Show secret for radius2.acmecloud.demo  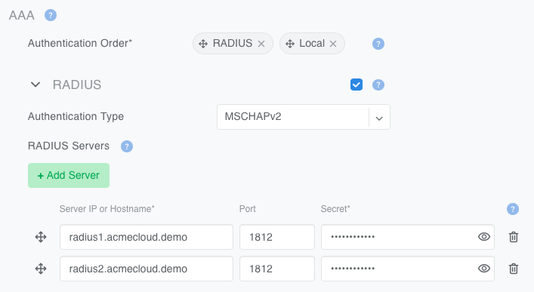coord(484,268)
